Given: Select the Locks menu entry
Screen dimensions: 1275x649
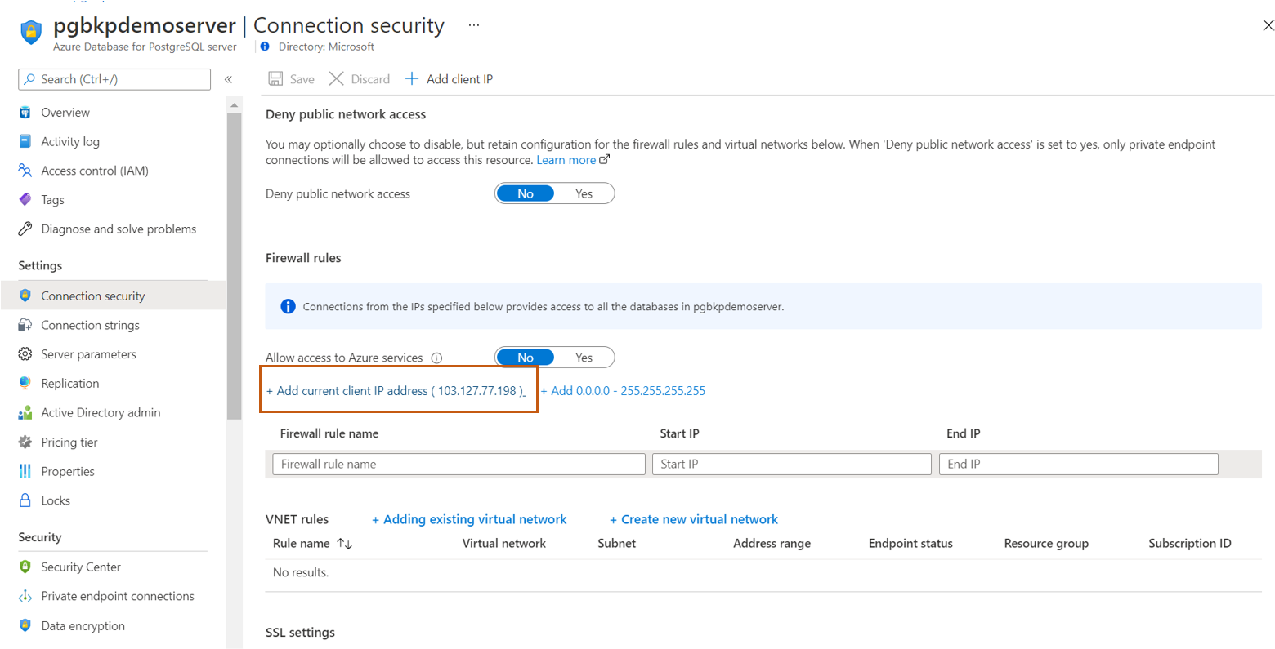Looking at the screenshot, I should 56,500.
